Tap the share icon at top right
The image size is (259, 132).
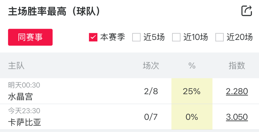[x=247, y=11]
